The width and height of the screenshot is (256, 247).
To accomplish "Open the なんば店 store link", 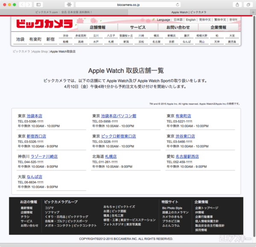I will [x=35, y=177].
